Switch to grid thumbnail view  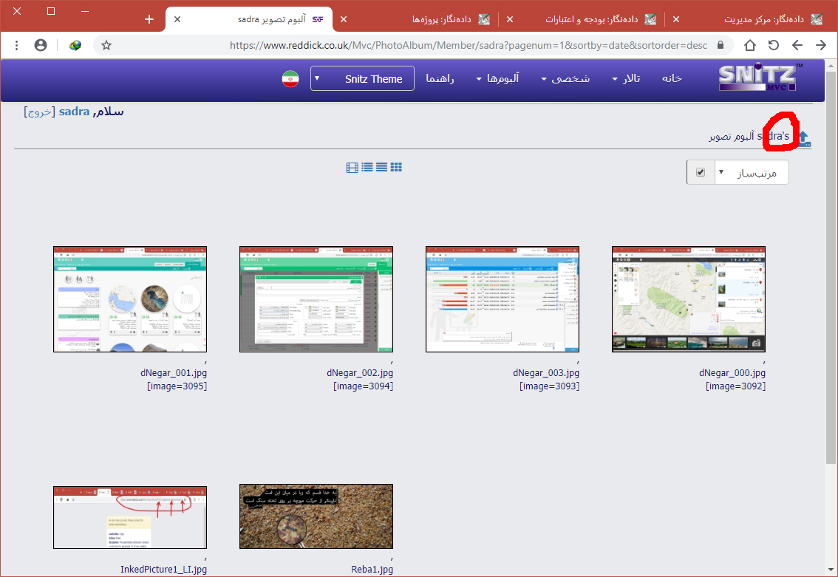tap(396, 167)
